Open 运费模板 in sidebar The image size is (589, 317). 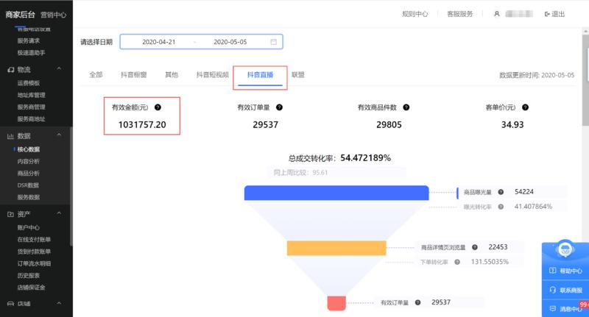29,83
